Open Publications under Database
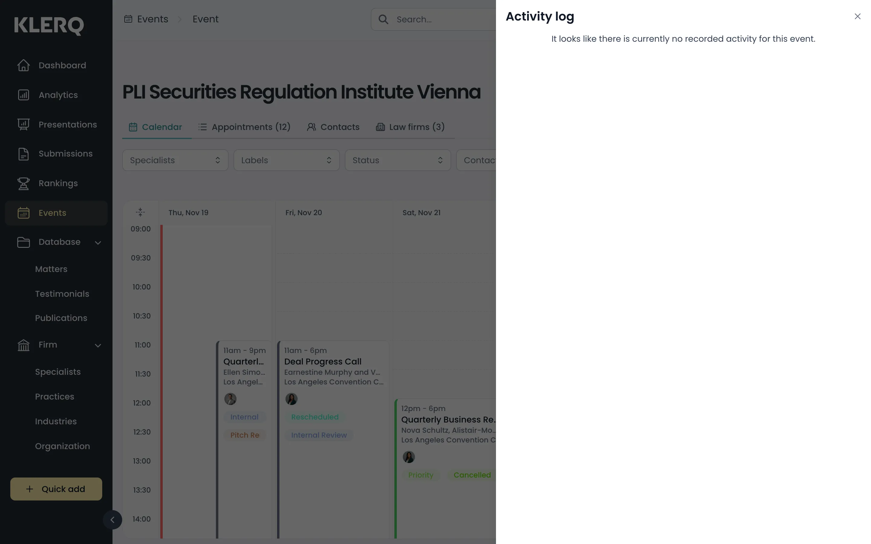Viewport: 871px width, 544px height. [61, 318]
